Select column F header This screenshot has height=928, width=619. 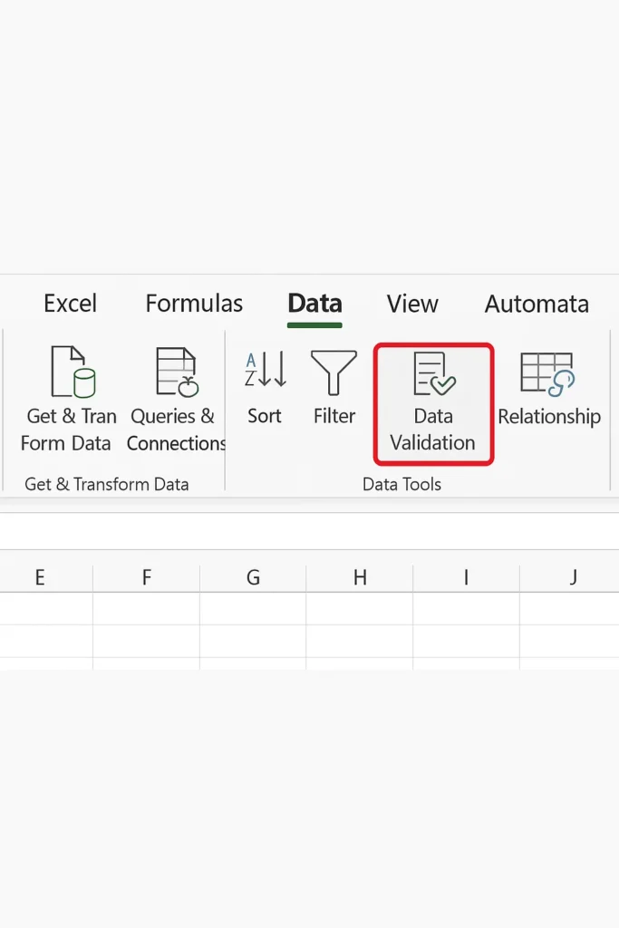click(x=146, y=575)
